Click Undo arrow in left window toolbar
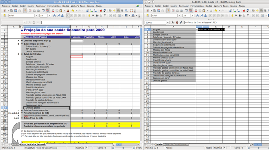The image size is (269, 150). point(73,11)
